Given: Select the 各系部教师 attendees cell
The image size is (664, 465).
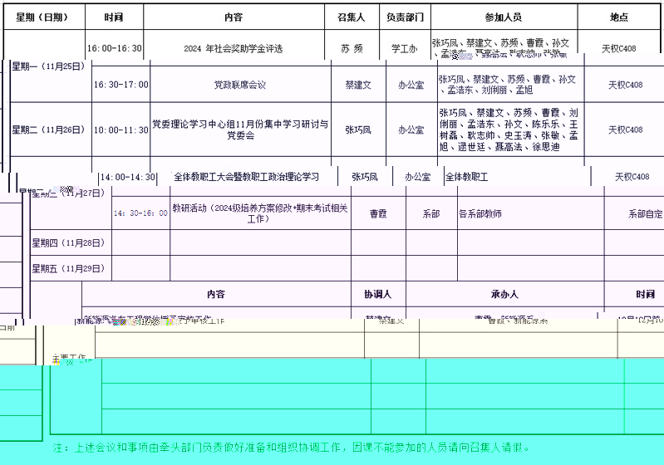Looking at the screenshot, I should [530, 213].
